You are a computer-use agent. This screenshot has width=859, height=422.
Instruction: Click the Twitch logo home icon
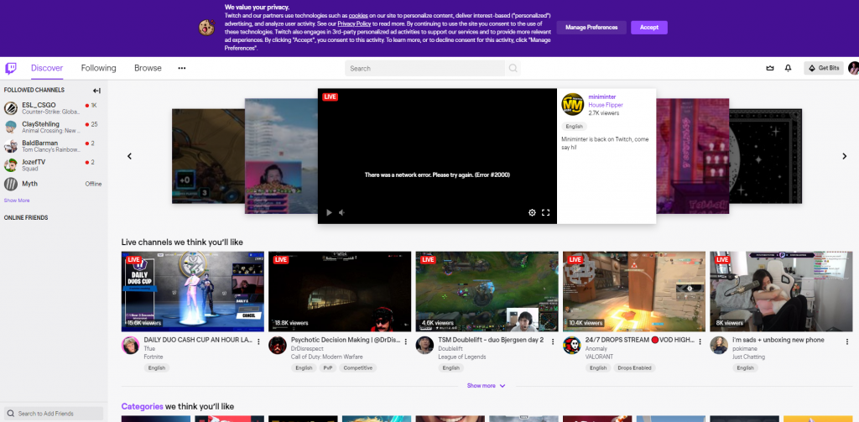point(10,69)
